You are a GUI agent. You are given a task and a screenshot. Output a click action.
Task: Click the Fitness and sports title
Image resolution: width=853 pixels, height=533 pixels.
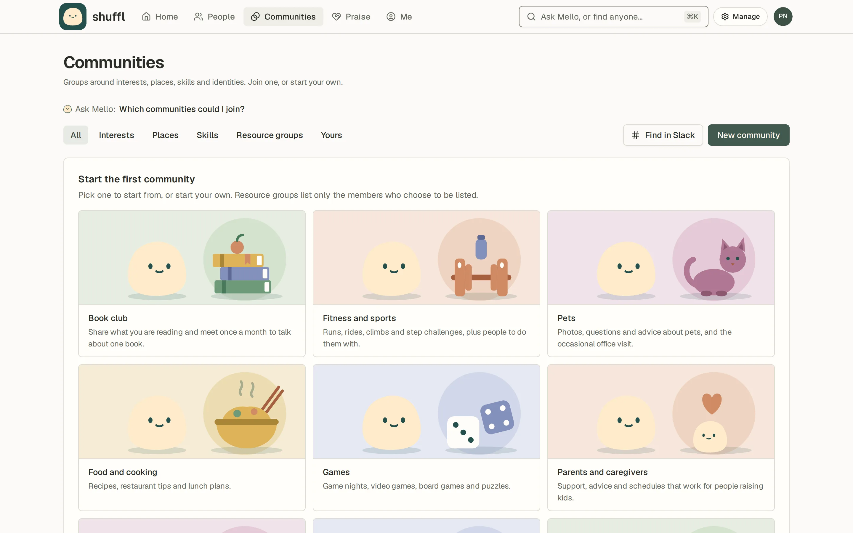[x=359, y=318]
